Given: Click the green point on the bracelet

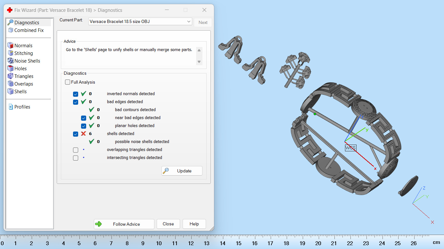Looking at the screenshot, I should (315, 114).
